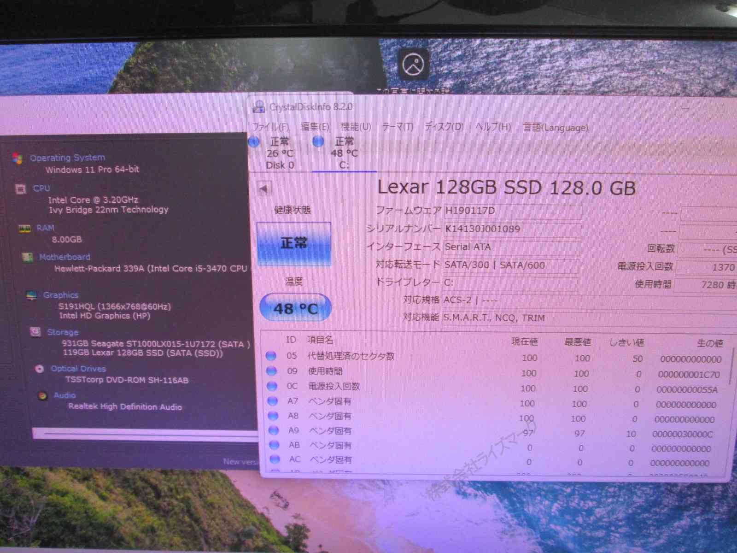Click the previous disk arrow button
The image size is (737, 553).
[264, 188]
